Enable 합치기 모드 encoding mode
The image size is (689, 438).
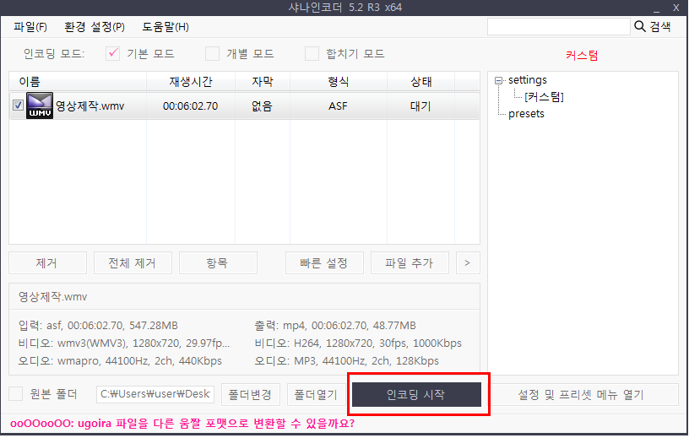pos(312,54)
